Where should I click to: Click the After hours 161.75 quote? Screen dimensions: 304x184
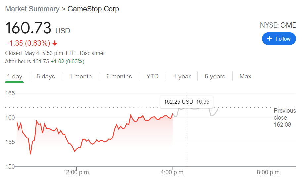(45, 61)
